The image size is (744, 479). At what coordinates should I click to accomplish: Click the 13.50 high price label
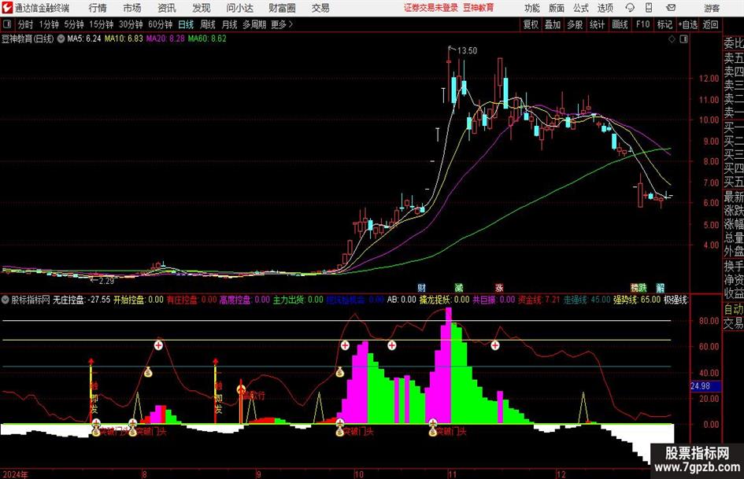[467, 51]
